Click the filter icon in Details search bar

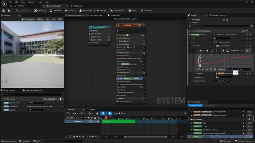252,26
